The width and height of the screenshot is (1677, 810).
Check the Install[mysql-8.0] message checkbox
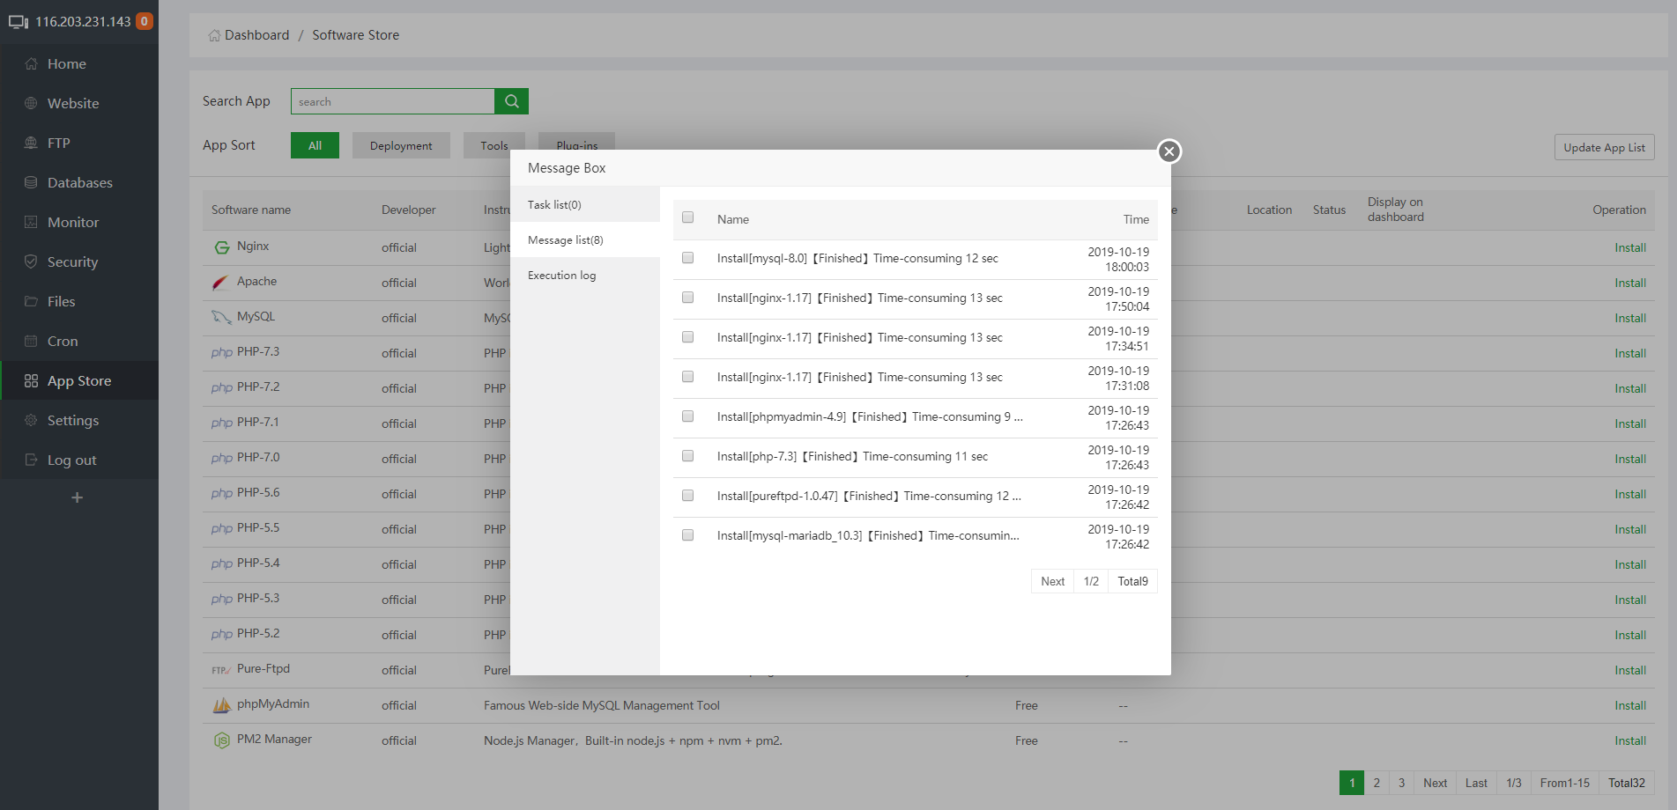(688, 258)
